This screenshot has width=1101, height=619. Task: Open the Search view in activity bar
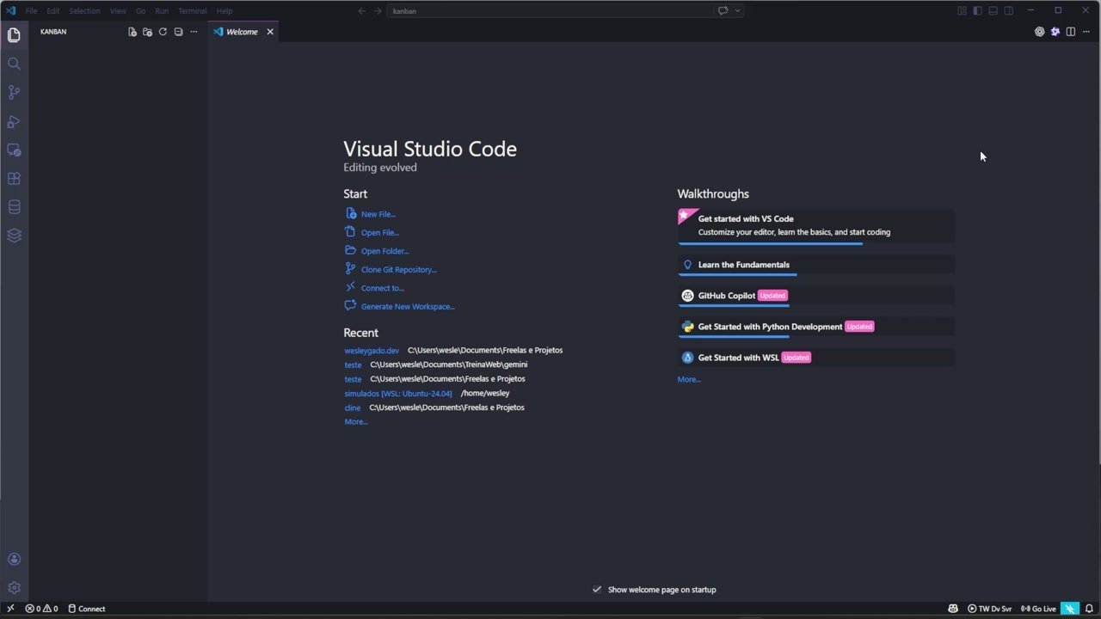[x=14, y=64]
